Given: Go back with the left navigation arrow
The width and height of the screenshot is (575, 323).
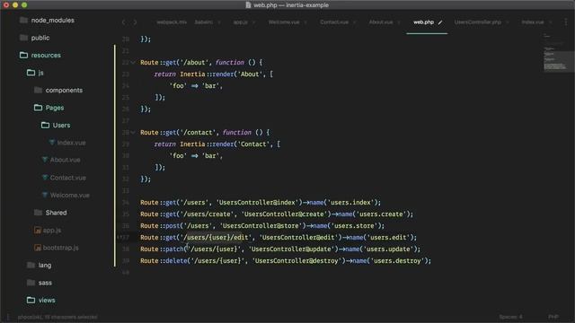Looking at the screenshot, I should [124, 22].
